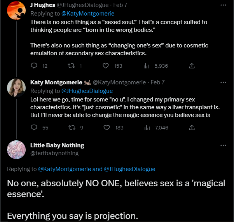Viewport: 234px width, 222px height.
Task: Open more options on J Hughes's tweet
Action: tap(223, 5)
